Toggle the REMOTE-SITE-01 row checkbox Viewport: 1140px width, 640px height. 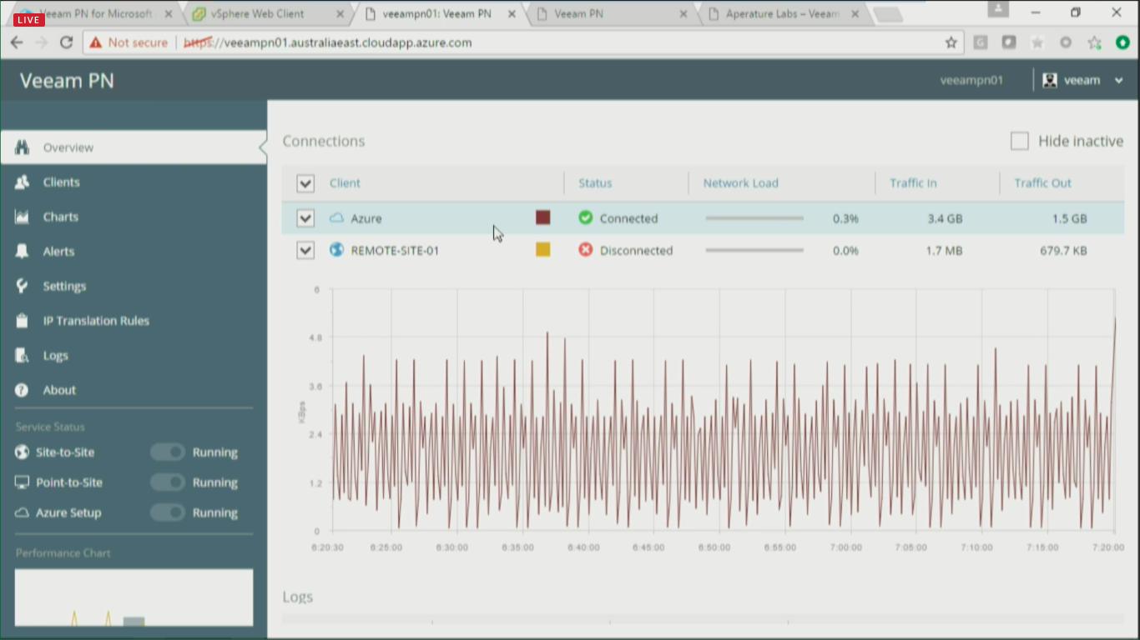tap(305, 250)
